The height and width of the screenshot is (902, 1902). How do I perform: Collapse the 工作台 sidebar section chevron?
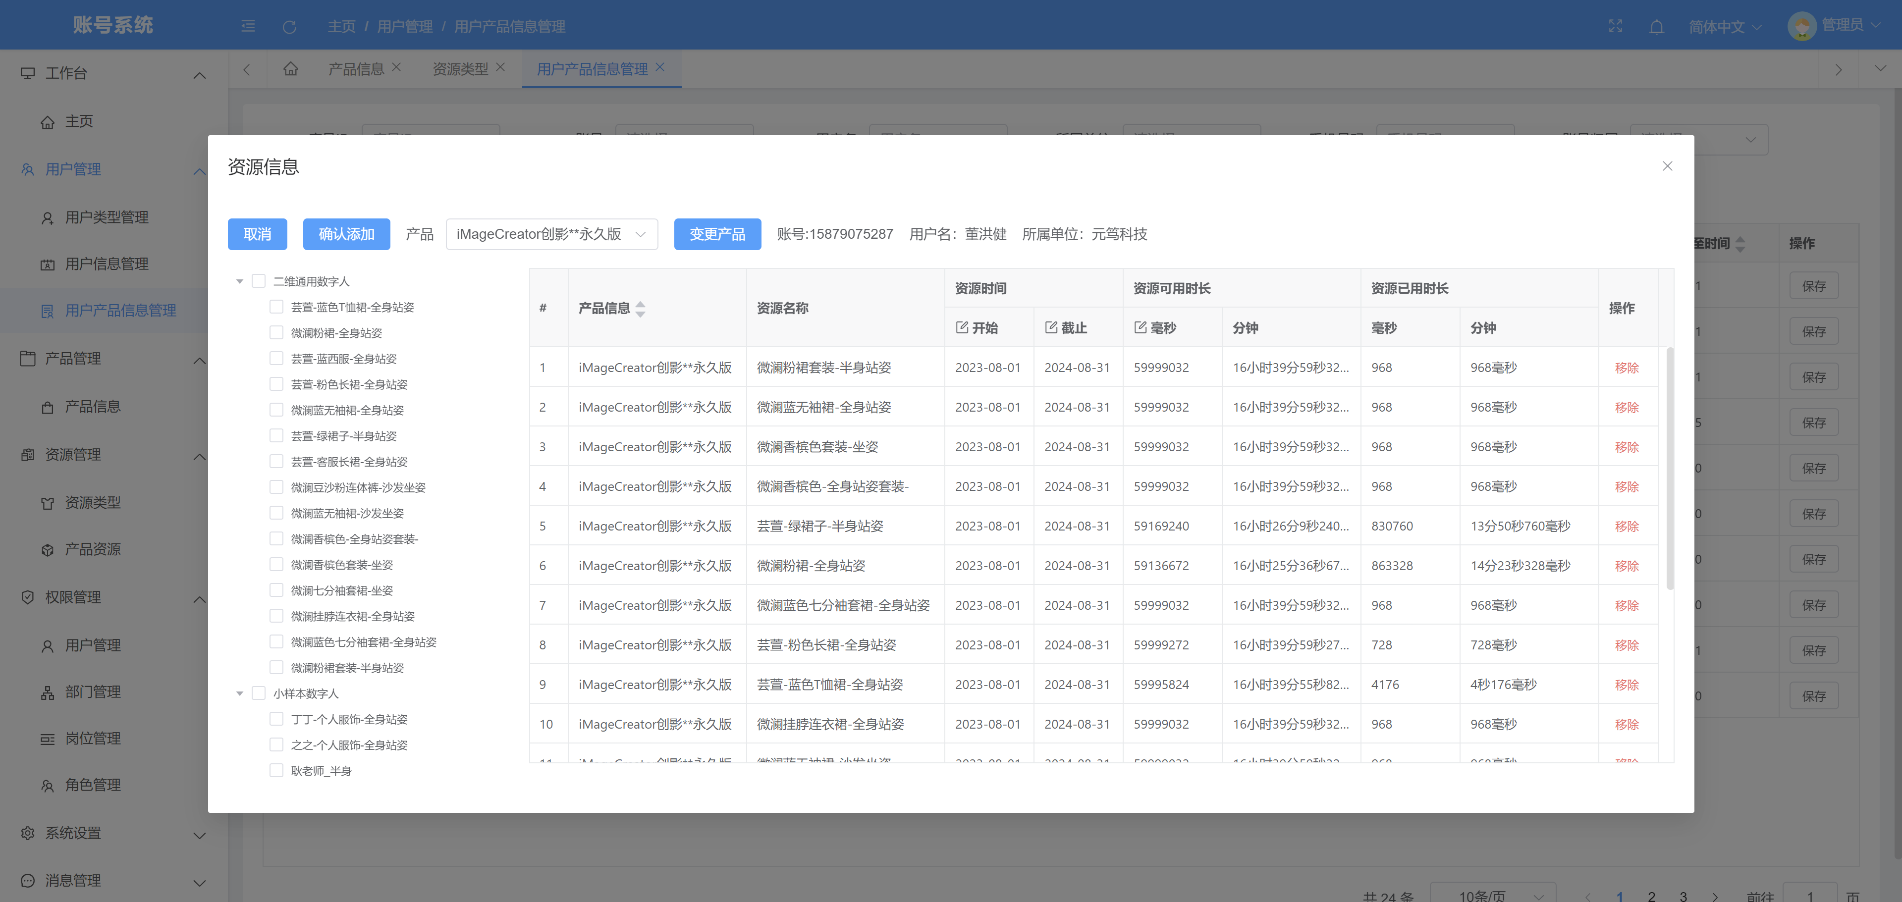pyautogui.click(x=199, y=75)
